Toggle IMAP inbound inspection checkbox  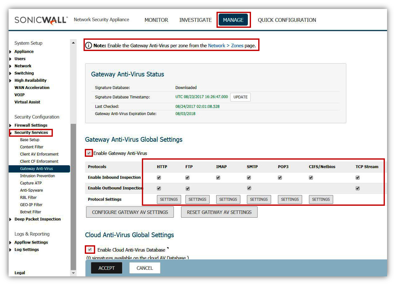pyautogui.click(x=218, y=178)
